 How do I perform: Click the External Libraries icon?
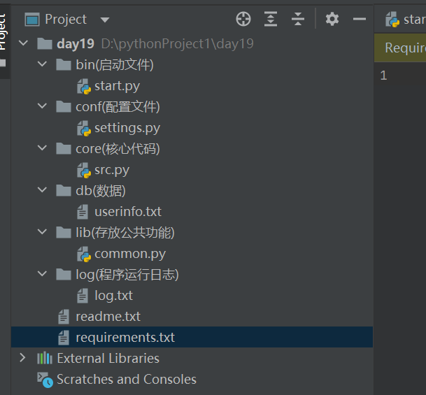click(45, 359)
